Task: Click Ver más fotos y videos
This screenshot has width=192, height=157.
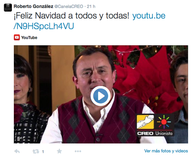Action: click(166, 151)
